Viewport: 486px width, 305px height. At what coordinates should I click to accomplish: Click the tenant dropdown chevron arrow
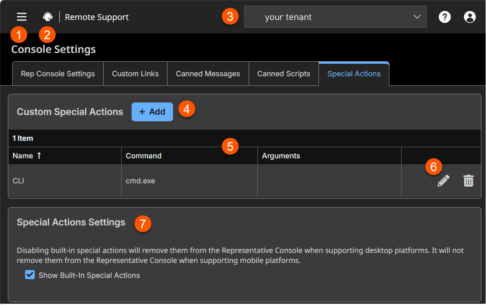coord(417,17)
